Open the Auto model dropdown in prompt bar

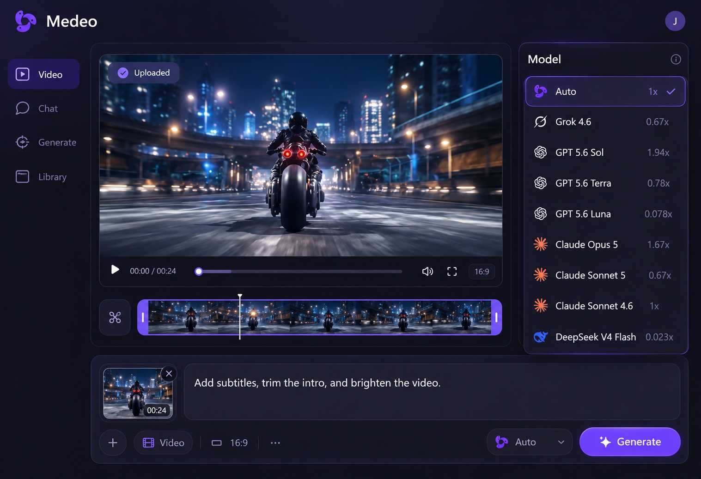pyautogui.click(x=530, y=442)
